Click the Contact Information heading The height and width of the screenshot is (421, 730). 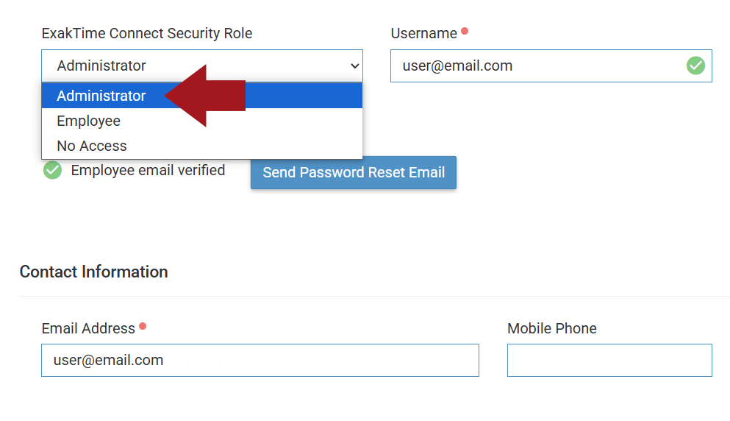coord(93,272)
